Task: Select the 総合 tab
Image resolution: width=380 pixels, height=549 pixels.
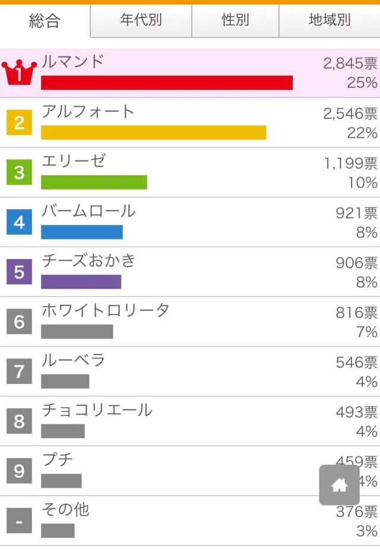Action: (45, 21)
